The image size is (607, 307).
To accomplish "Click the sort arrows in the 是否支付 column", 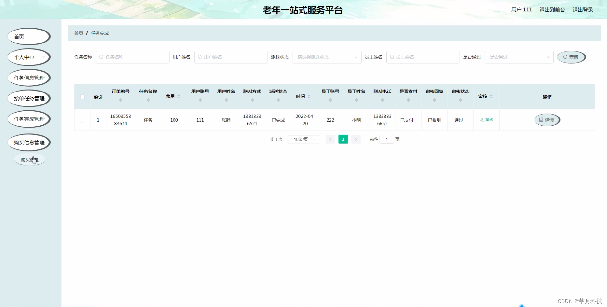I will tap(408, 100).
